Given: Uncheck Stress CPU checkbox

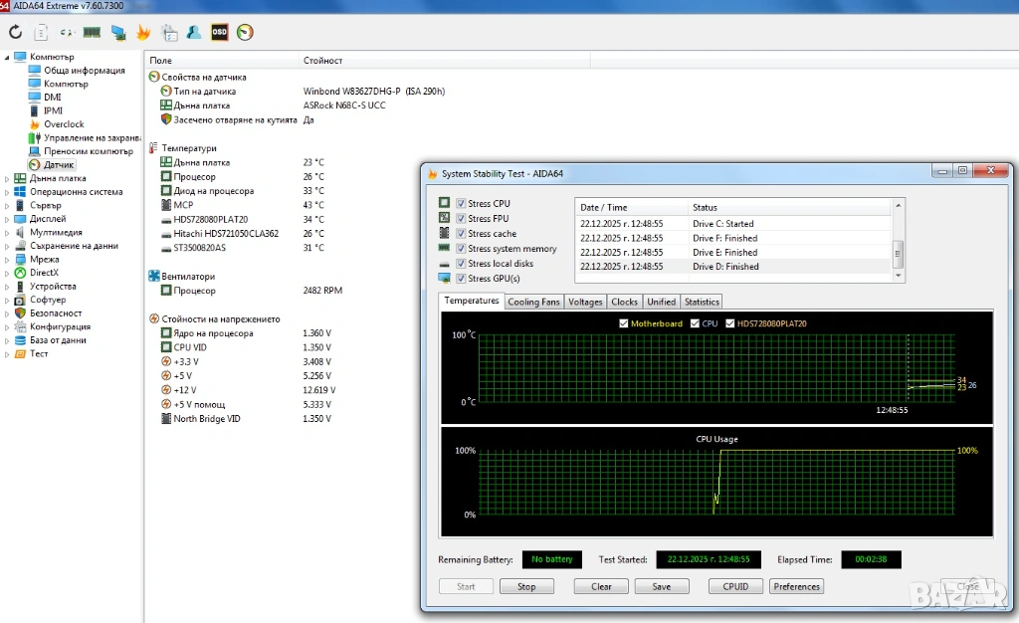Looking at the screenshot, I should [461, 204].
